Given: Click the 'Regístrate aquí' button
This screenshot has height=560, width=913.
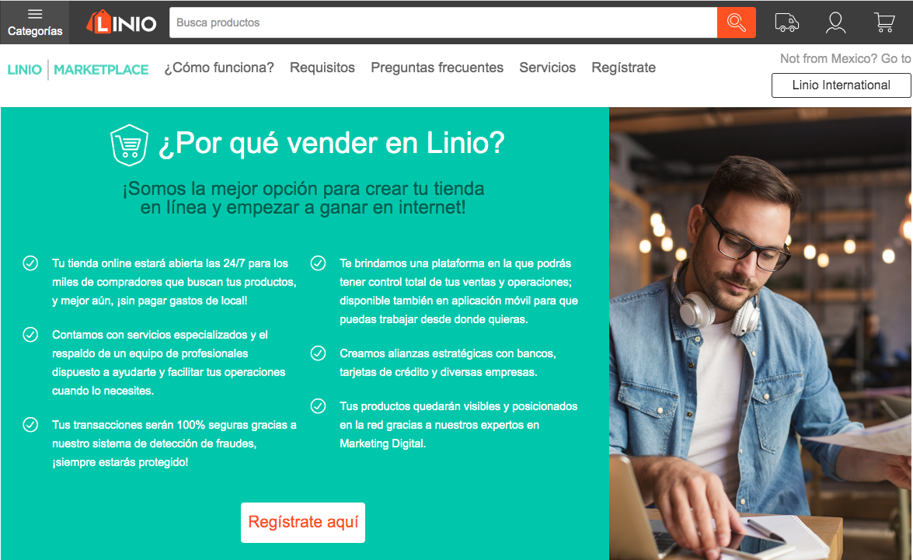Looking at the screenshot, I should [303, 522].
